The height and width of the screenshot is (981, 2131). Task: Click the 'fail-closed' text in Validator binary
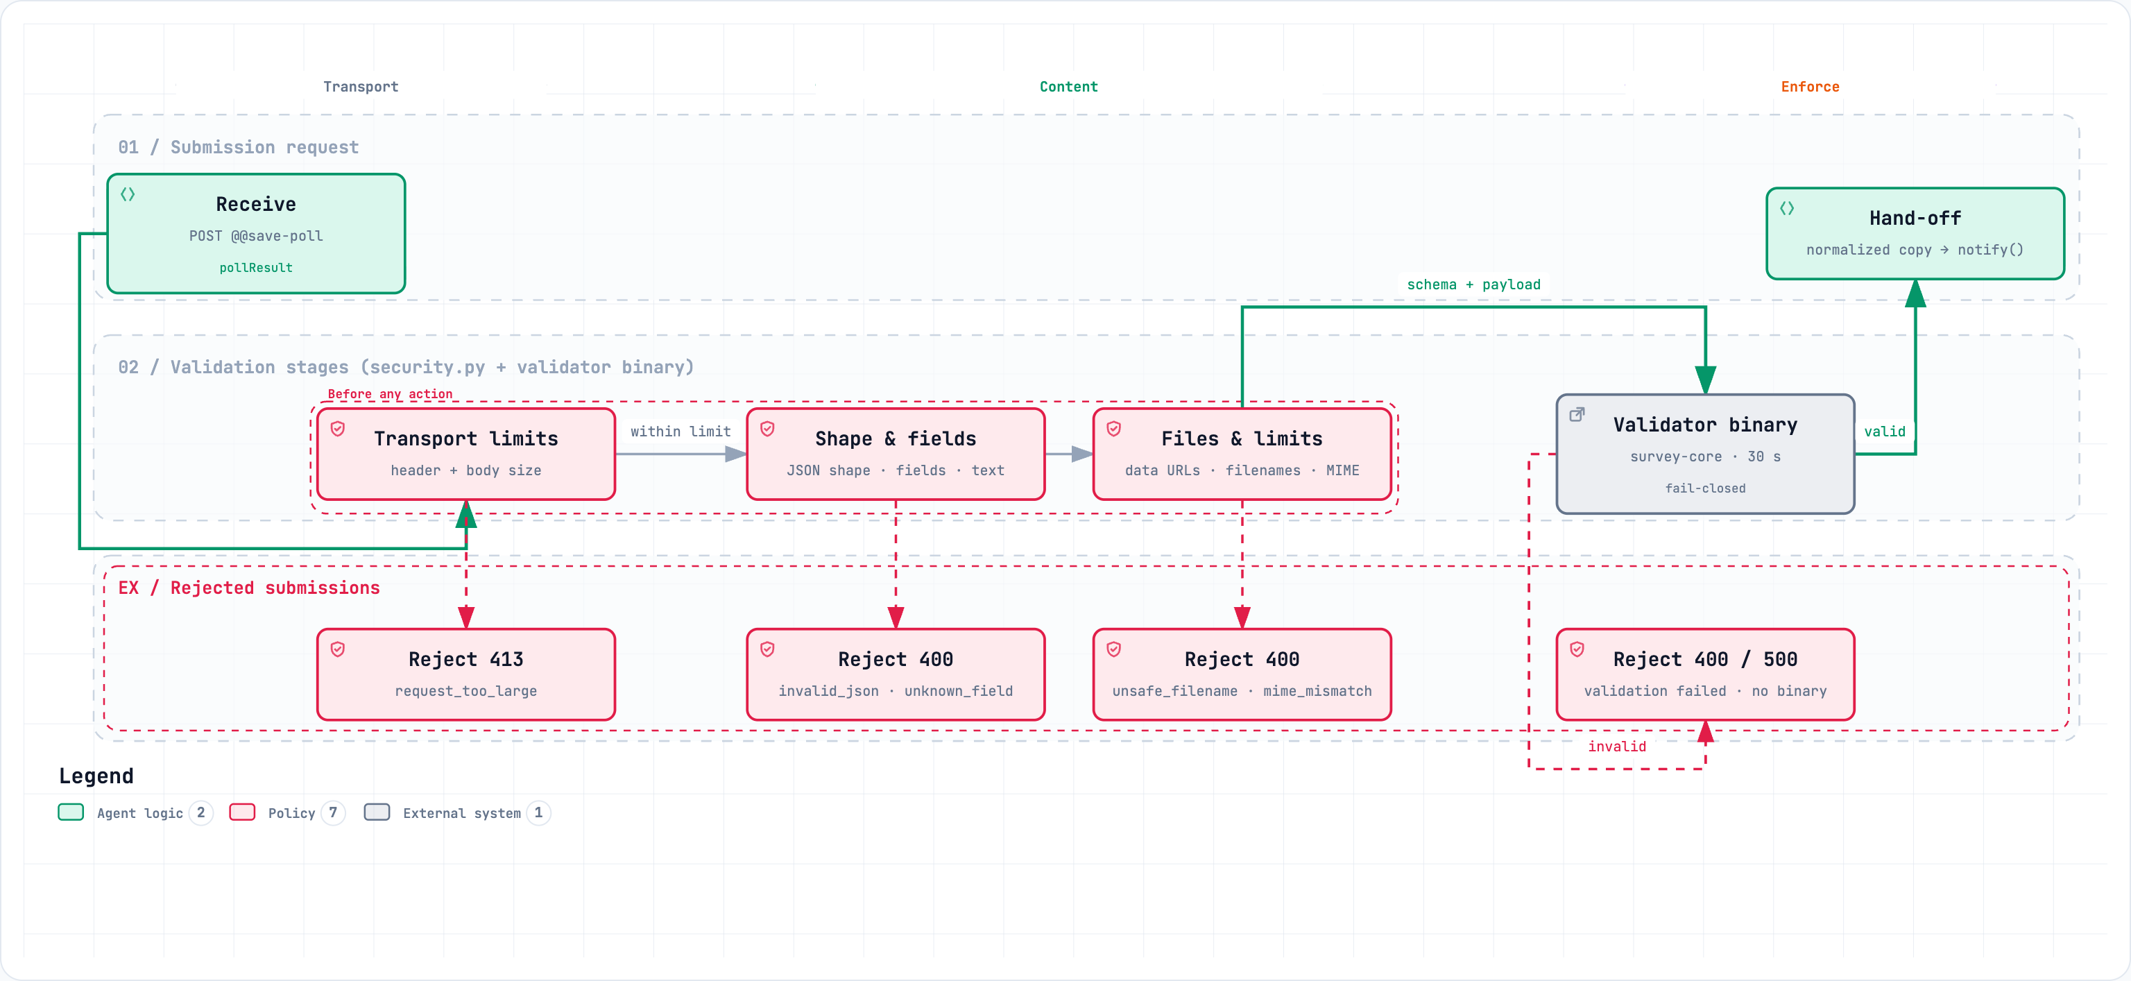pos(1705,489)
